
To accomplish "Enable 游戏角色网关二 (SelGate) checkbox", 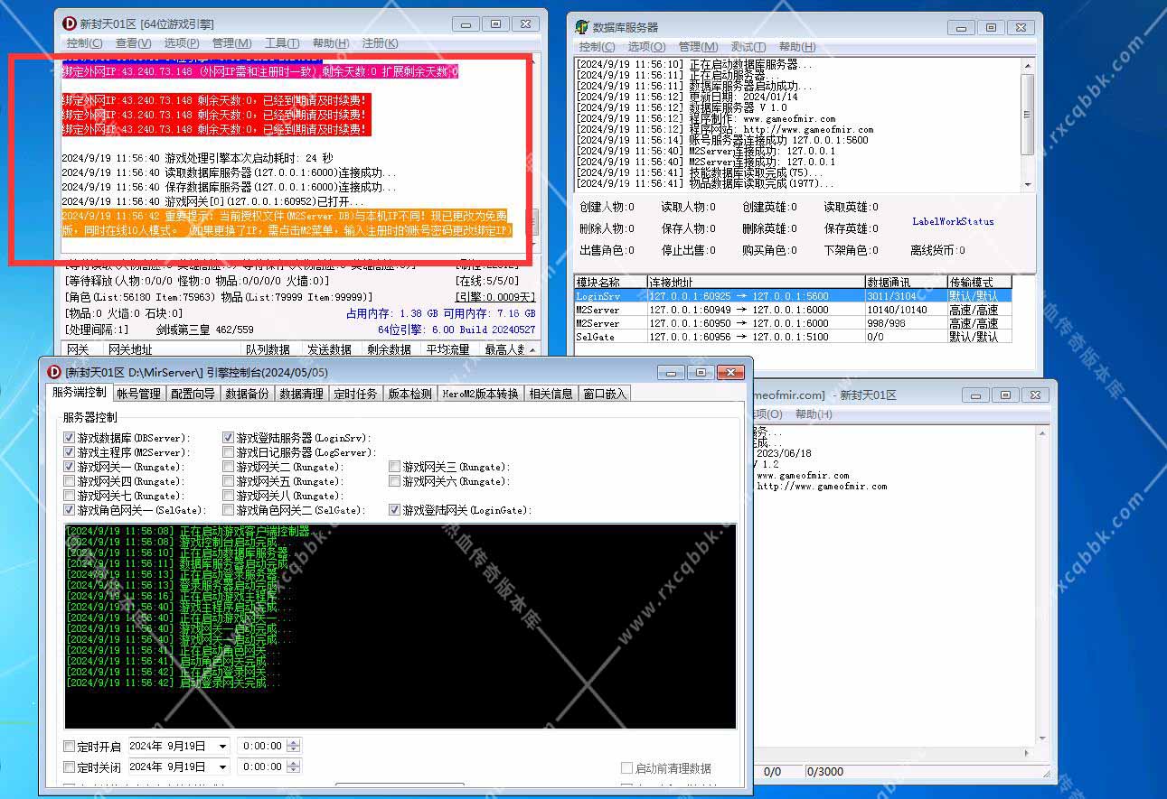I will click(229, 510).
